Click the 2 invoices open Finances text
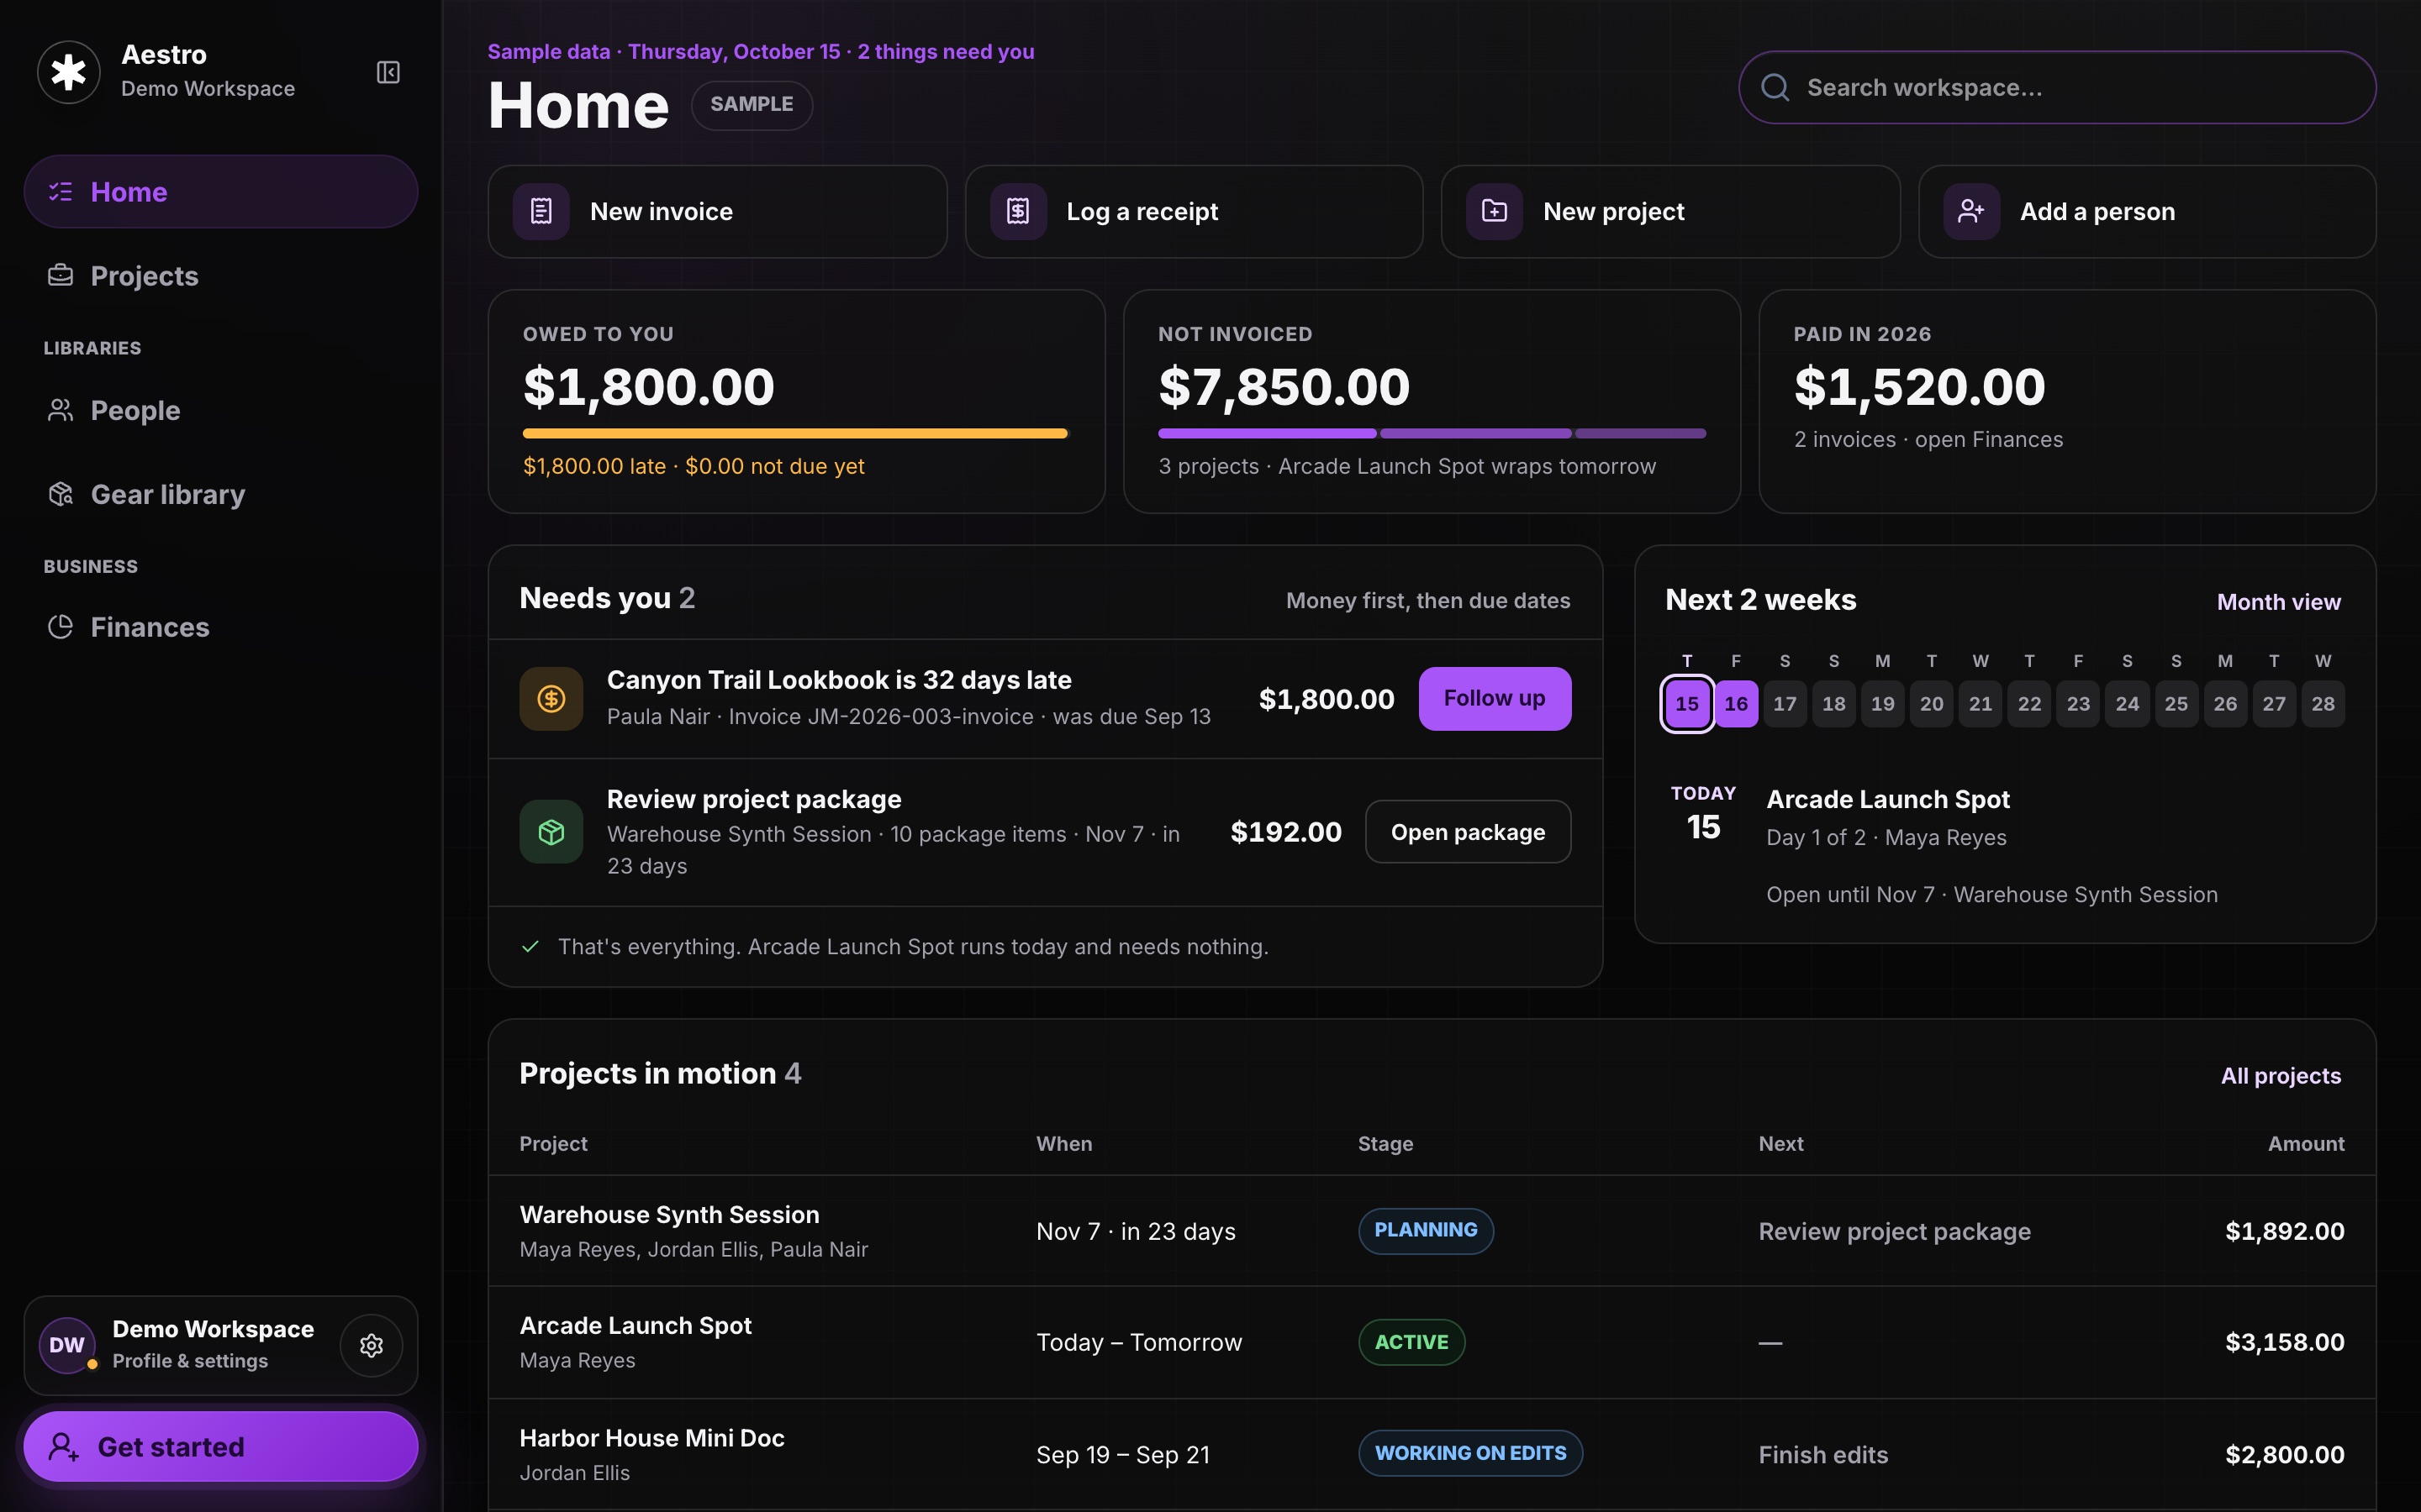2421x1512 pixels. (x=1928, y=440)
